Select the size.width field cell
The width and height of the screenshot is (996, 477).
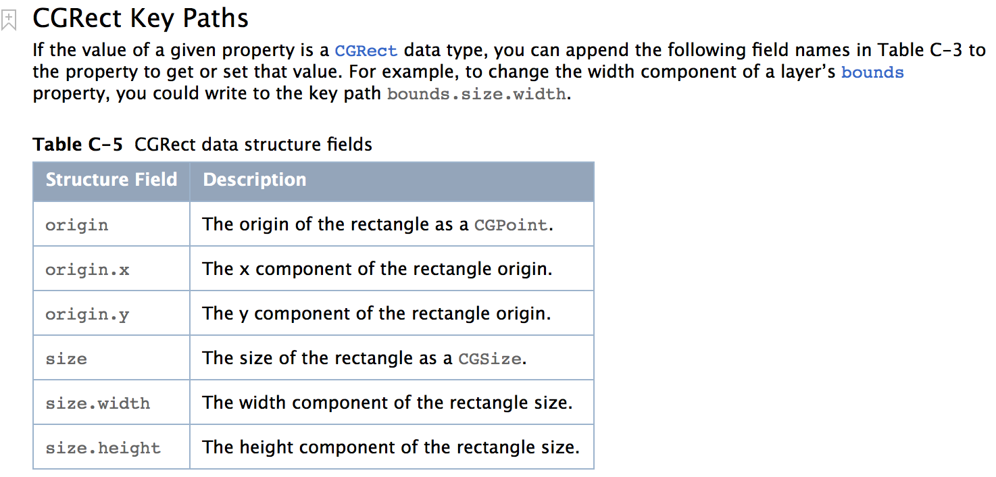coord(98,403)
